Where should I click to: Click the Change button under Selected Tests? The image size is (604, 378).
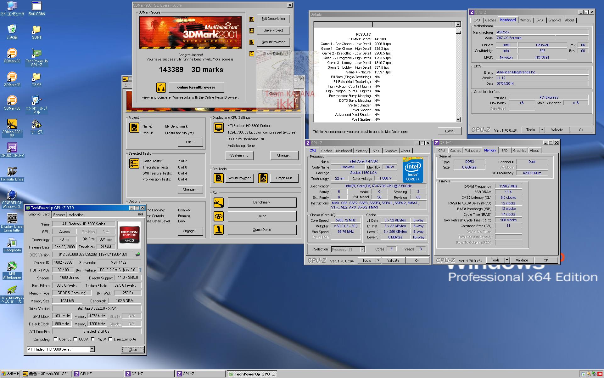pos(190,189)
